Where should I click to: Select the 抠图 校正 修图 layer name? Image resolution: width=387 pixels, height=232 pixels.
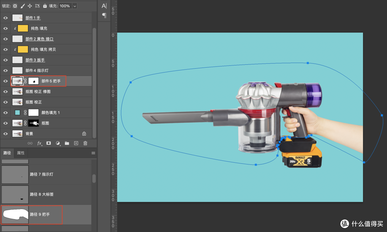(x=38, y=92)
